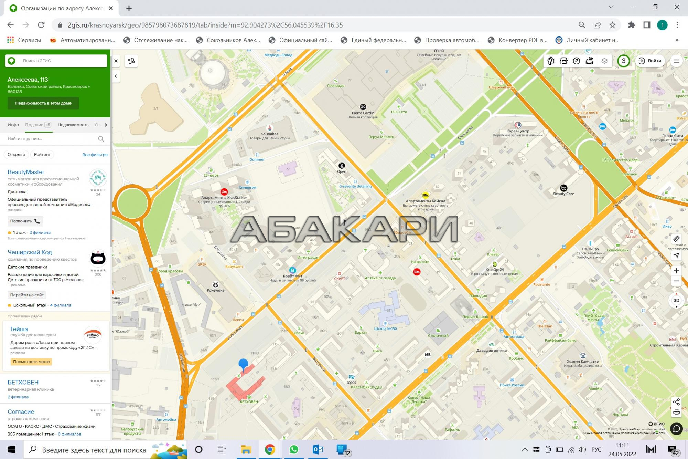The height and width of the screenshot is (459, 688).
Task: Open Outlook from taskbar
Action: (x=318, y=449)
